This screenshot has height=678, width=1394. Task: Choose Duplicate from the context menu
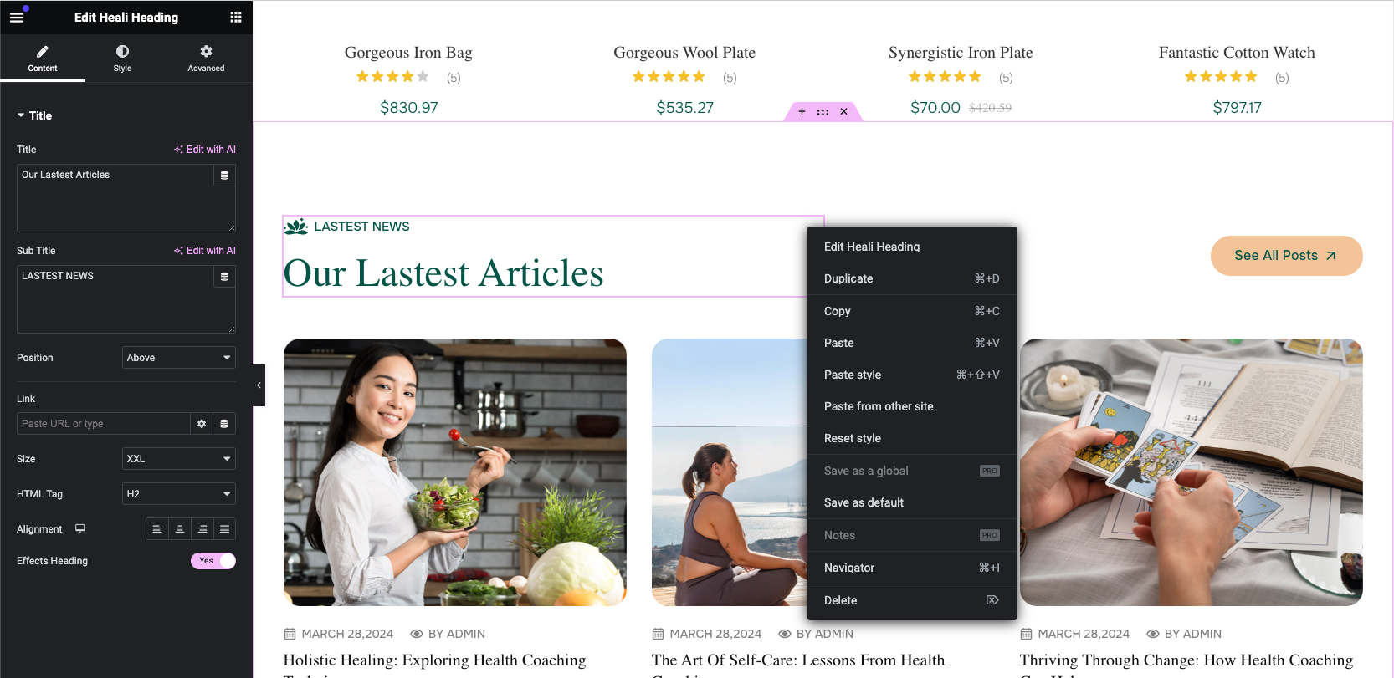pos(912,278)
